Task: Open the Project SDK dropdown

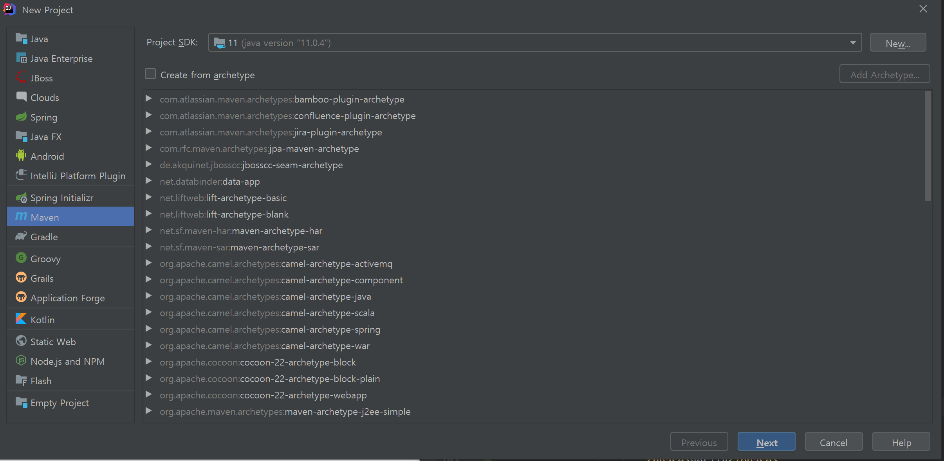Action: [852, 43]
